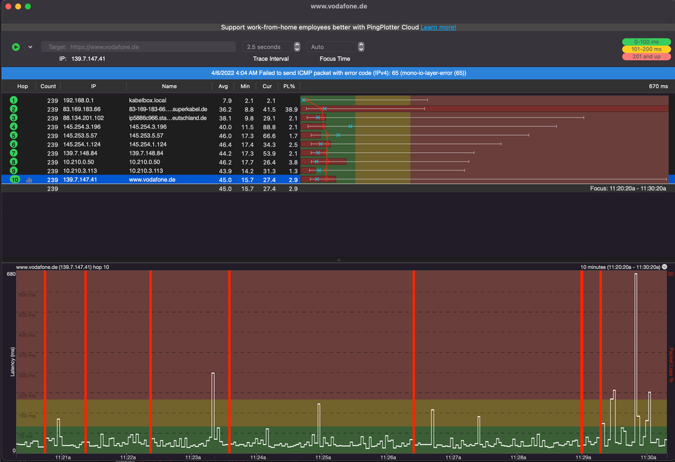This screenshot has height=462, width=675.
Task: Start tracing with the green play button
Action: coord(16,47)
